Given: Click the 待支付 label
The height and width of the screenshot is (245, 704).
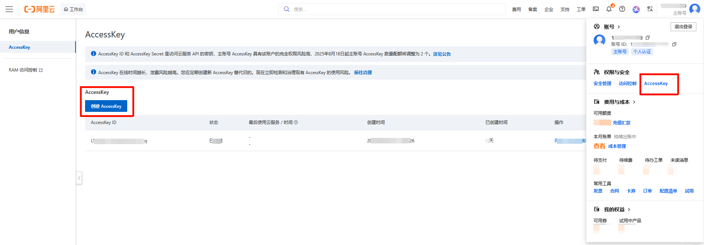Looking at the screenshot, I should [x=600, y=160].
